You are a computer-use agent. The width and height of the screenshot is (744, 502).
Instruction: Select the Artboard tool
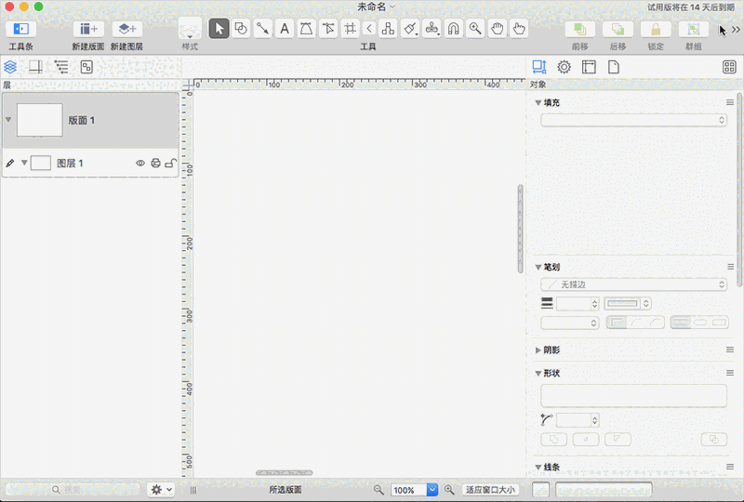[x=350, y=29]
